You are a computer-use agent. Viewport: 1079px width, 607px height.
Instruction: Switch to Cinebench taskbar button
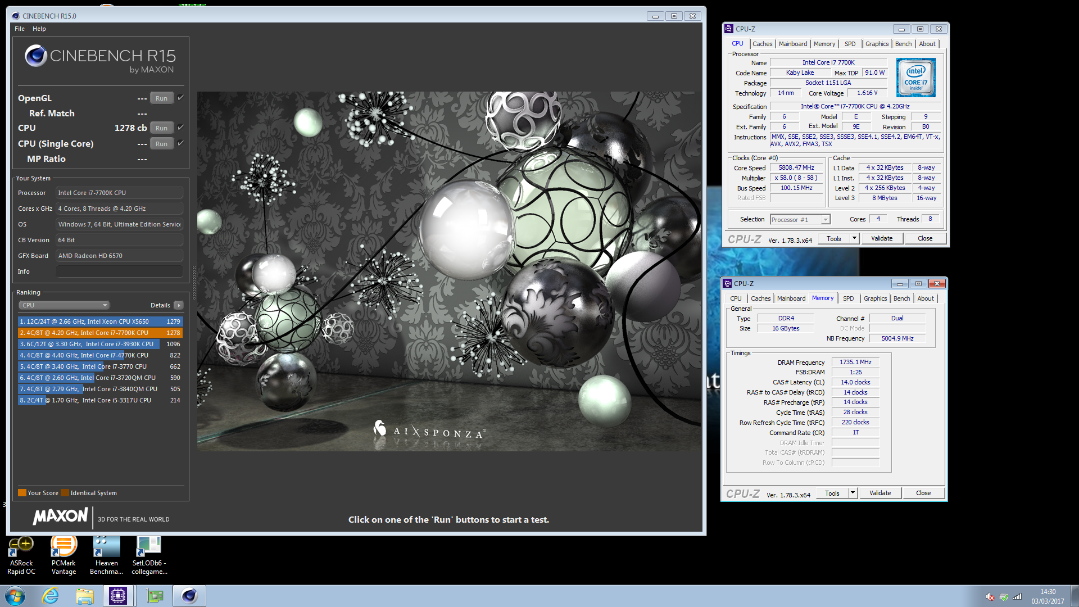(x=189, y=596)
